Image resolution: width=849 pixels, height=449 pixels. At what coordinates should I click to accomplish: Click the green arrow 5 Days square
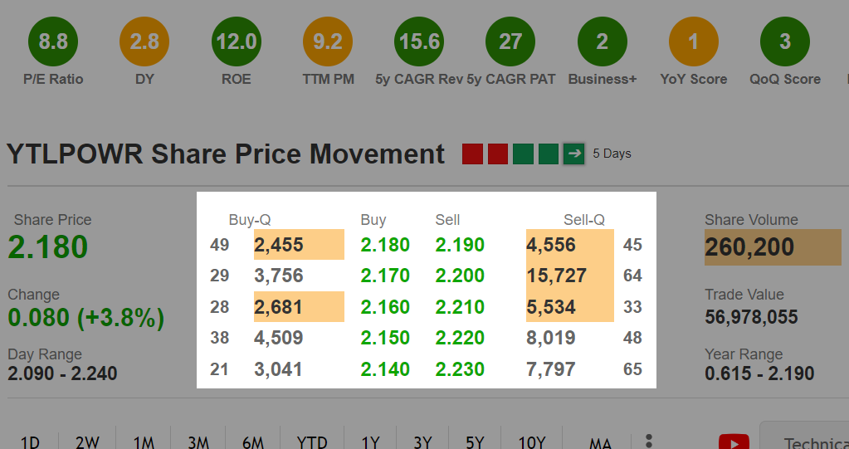(574, 154)
